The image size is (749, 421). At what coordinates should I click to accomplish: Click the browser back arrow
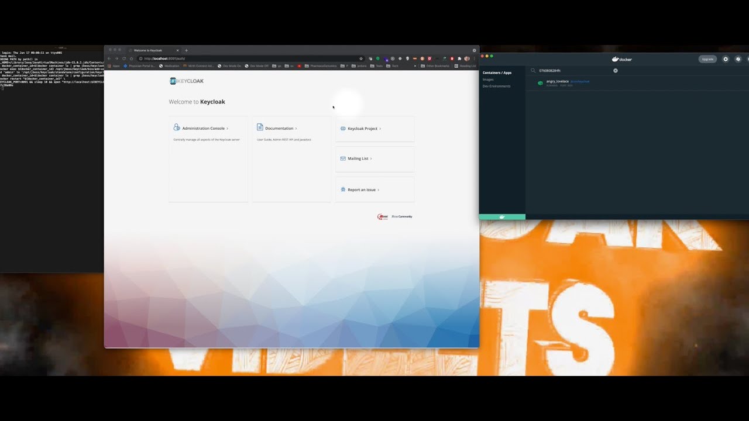coord(109,58)
